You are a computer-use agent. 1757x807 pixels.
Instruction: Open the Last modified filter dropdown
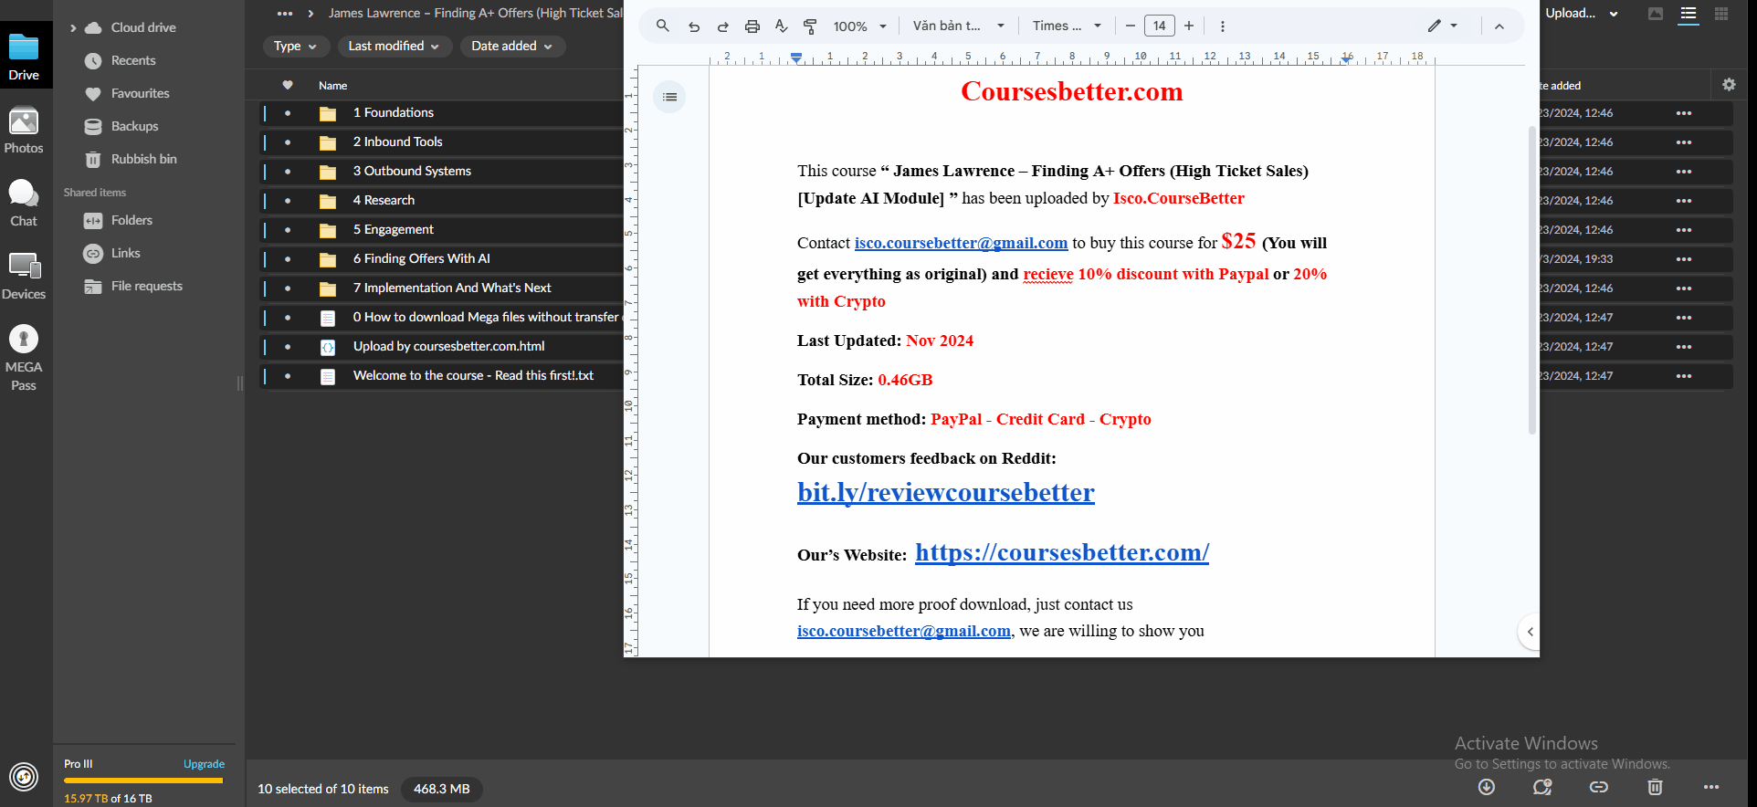click(395, 46)
